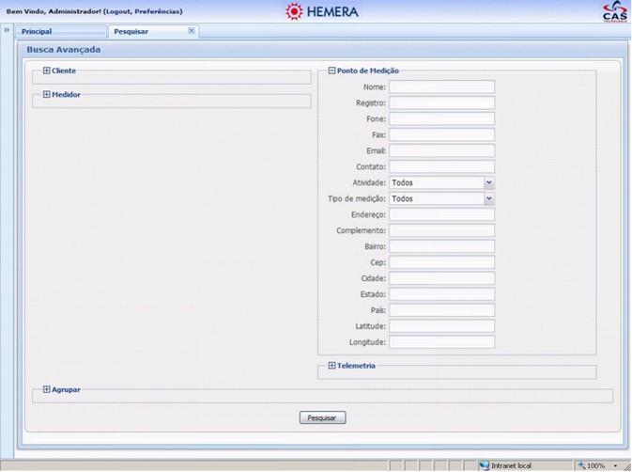The image size is (632, 472).
Task: Click the CAS logo in header
Action: tap(612, 11)
